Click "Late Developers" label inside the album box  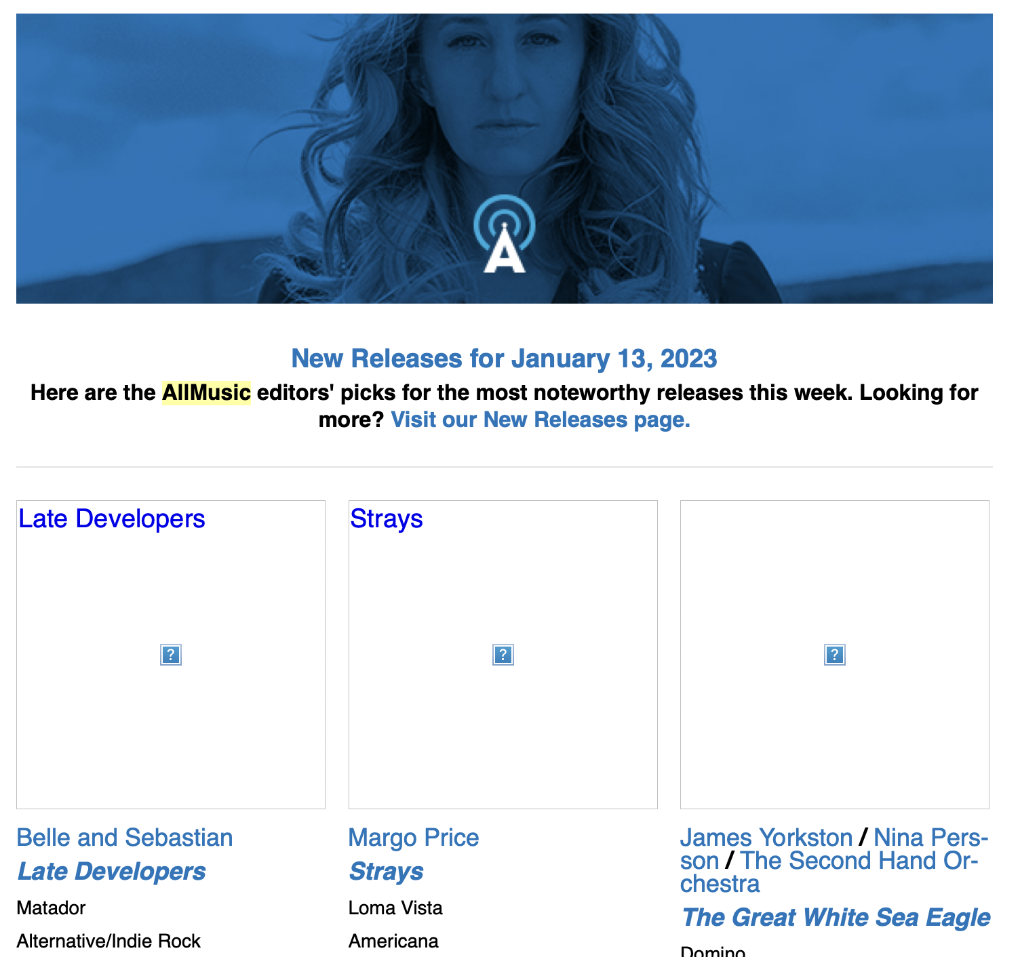[x=111, y=519]
